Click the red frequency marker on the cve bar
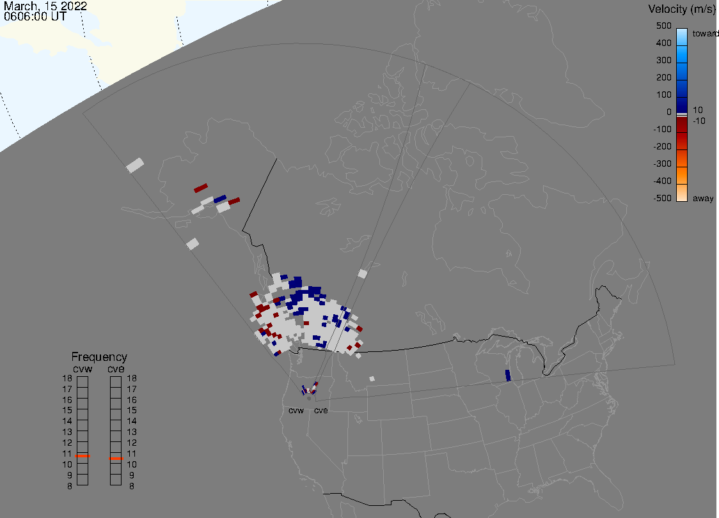The height and width of the screenshot is (518, 719). click(116, 459)
